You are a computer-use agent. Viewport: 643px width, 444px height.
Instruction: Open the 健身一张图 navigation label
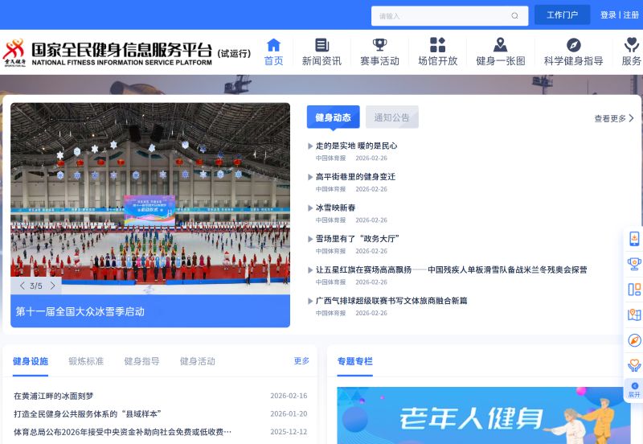(501, 61)
